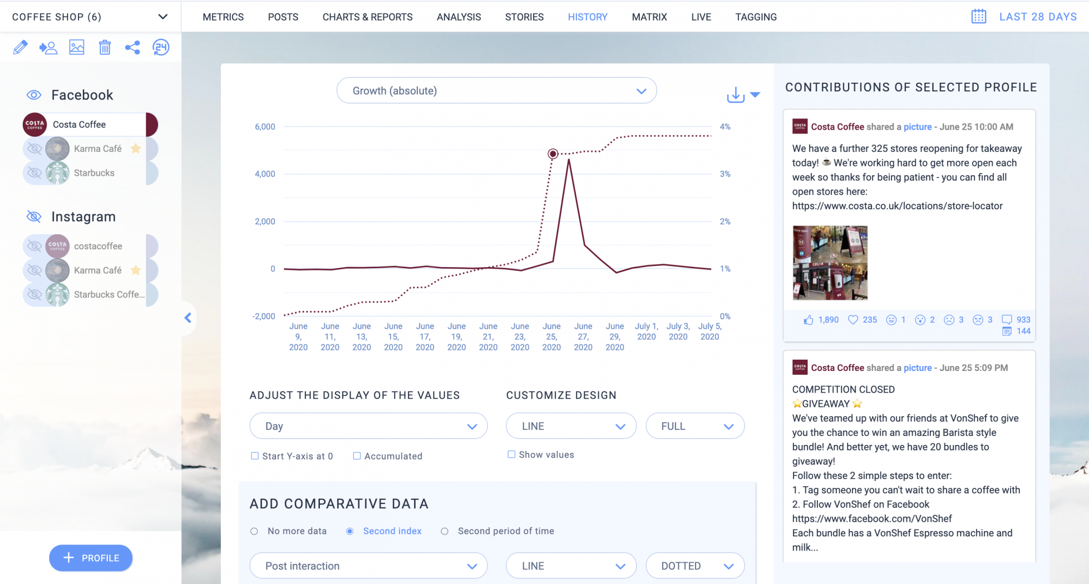The width and height of the screenshot is (1089, 584).
Task: Click the add profile to group icon
Action: pos(48,48)
